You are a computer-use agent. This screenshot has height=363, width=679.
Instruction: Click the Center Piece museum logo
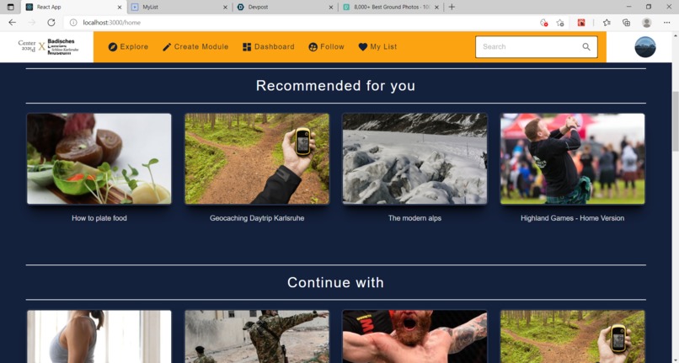pos(49,47)
